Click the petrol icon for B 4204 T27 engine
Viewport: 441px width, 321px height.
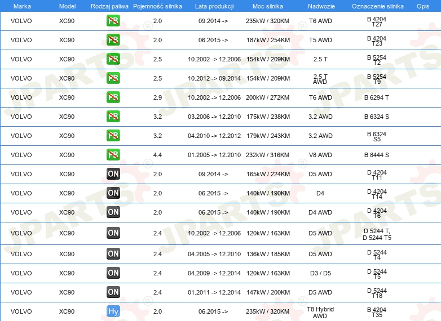coord(113,21)
